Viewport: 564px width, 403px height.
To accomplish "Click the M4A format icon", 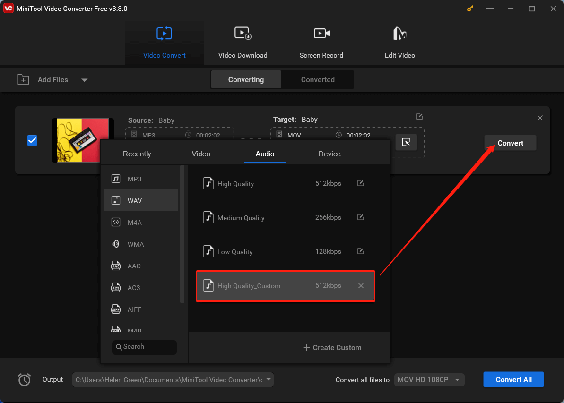I will [x=116, y=222].
